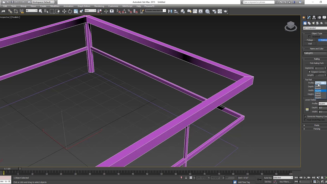327x184 pixels.
Task: Click the keyword search field
Action: click(258, 2)
